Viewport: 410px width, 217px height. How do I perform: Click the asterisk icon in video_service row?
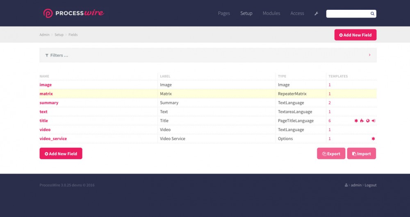pyautogui.click(x=373, y=139)
